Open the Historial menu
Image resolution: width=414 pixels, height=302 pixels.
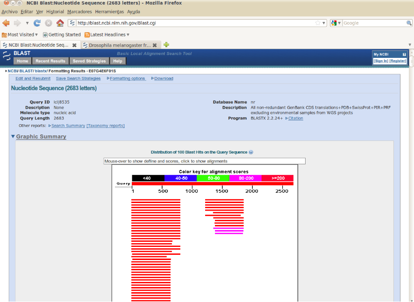click(x=55, y=11)
